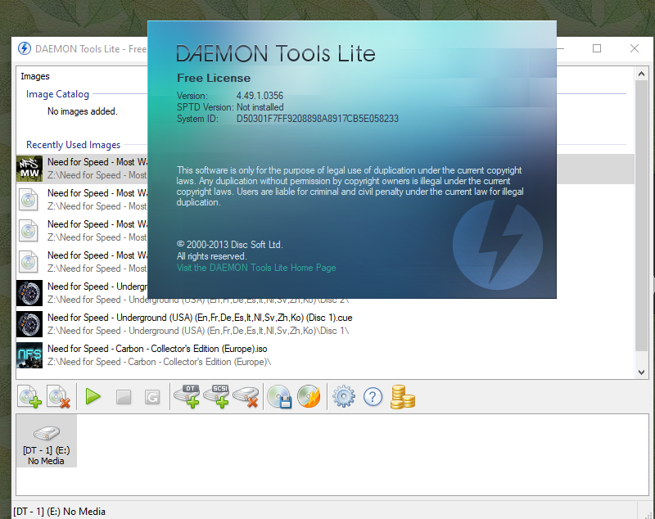Click the vertical scrollbar thumb in images list
Screen dimensions: 655x519
(x=641, y=216)
